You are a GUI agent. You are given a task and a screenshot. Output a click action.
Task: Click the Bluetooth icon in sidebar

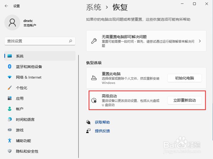point(10,66)
